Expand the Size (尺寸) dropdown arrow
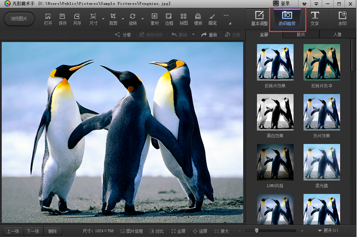The width and height of the screenshot is (357, 237). (103, 19)
